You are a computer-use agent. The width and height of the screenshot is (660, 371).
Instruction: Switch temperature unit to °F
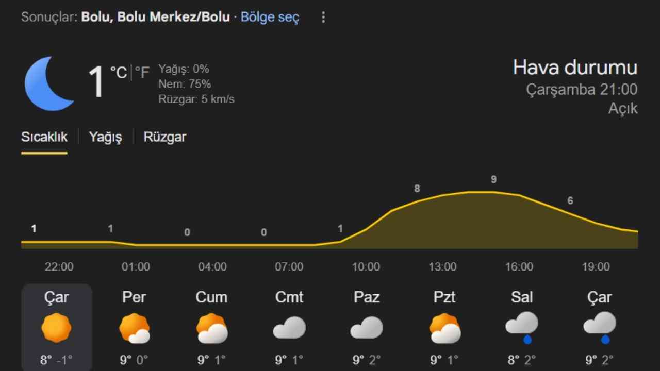142,73
